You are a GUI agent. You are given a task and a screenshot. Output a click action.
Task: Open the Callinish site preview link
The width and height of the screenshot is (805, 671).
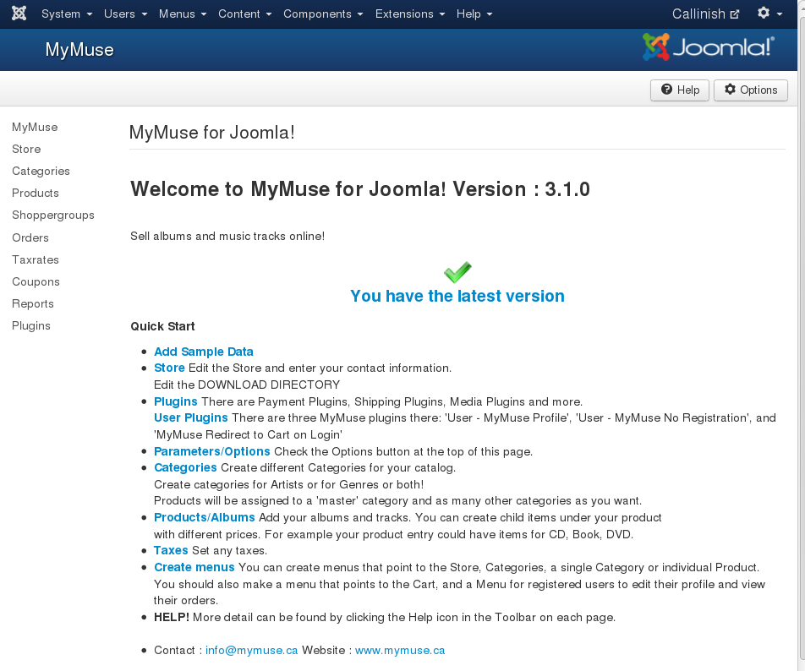pyautogui.click(x=705, y=14)
